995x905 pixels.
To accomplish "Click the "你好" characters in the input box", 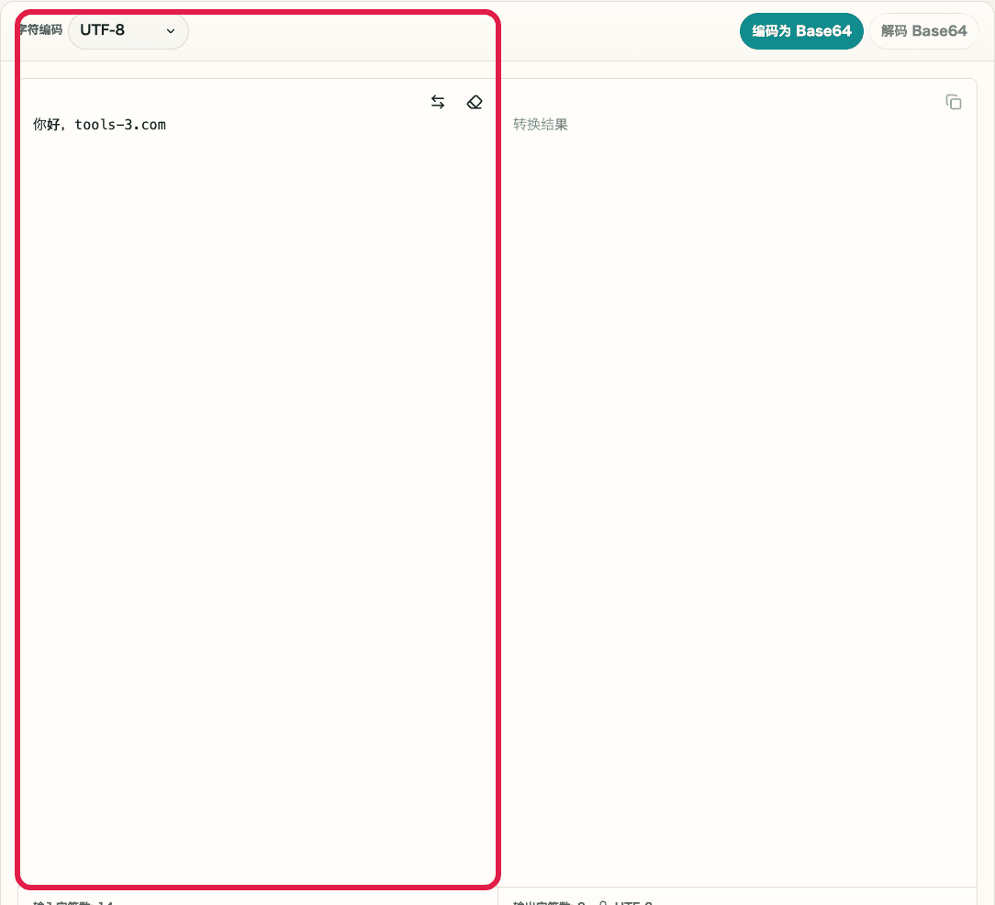I will [x=46, y=125].
